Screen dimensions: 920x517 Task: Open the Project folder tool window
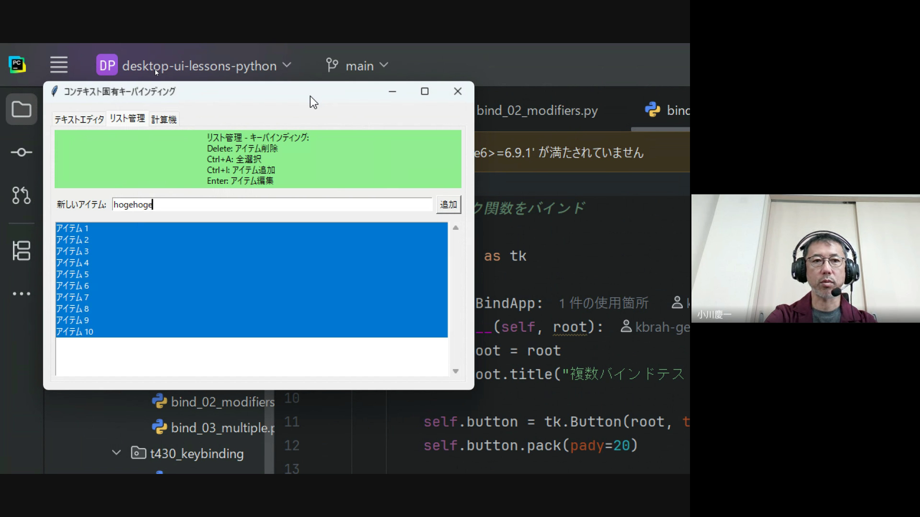[x=22, y=110]
